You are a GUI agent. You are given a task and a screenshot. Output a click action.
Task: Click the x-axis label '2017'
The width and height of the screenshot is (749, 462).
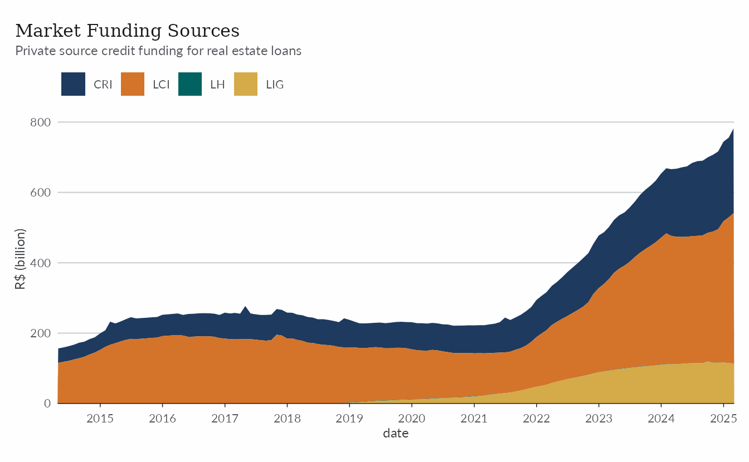[225, 418]
